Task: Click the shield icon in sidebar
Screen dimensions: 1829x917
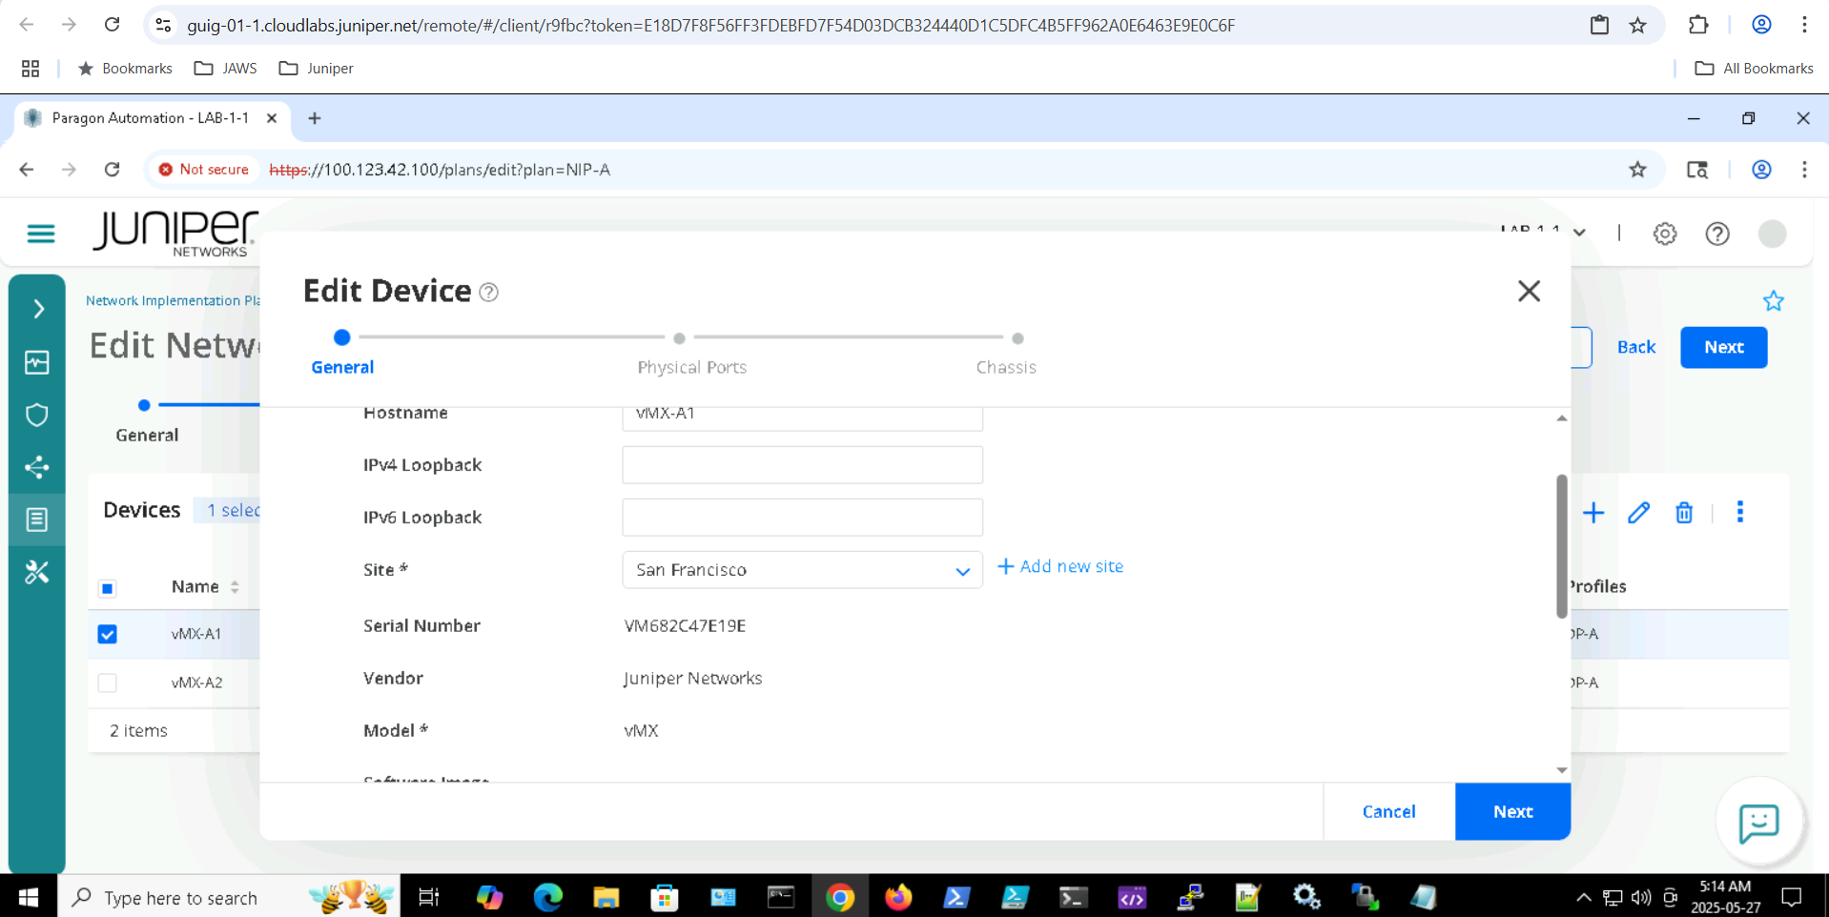Action: click(37, 415)
